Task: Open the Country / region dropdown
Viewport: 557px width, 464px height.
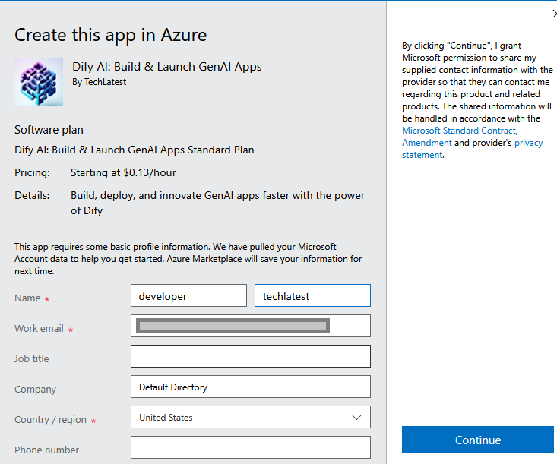Action: click(251, 417)
